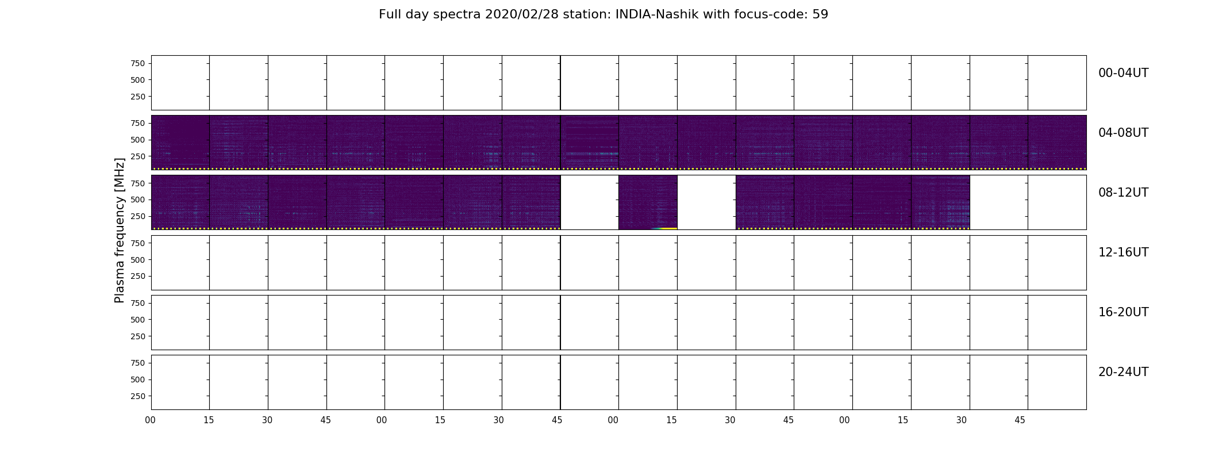Click the rightmost '45' x-axis tick label
The height and width of the screenshot is (460, 1207).
(1020, 420)
